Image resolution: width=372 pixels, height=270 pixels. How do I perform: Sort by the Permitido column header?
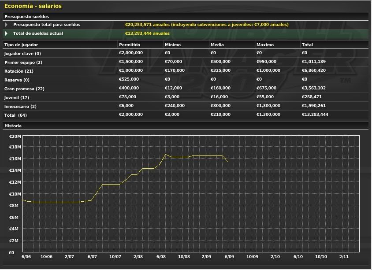(x=130, y=45)
